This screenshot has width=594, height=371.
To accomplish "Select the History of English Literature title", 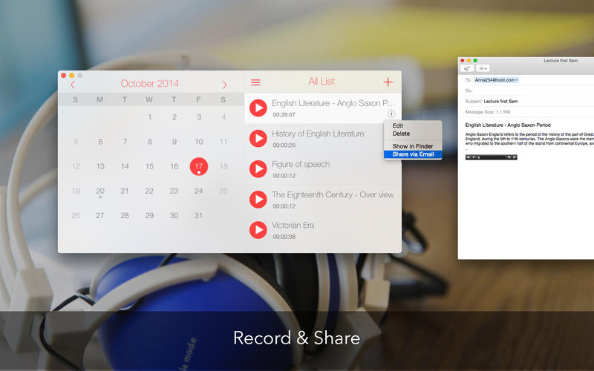I will (318, 134).
